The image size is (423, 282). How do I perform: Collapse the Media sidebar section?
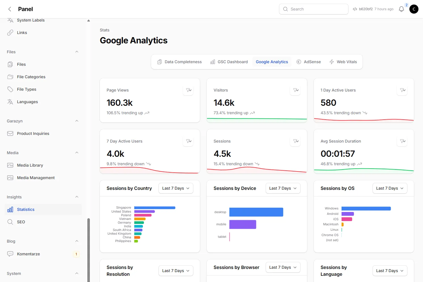tap(77, 153)
